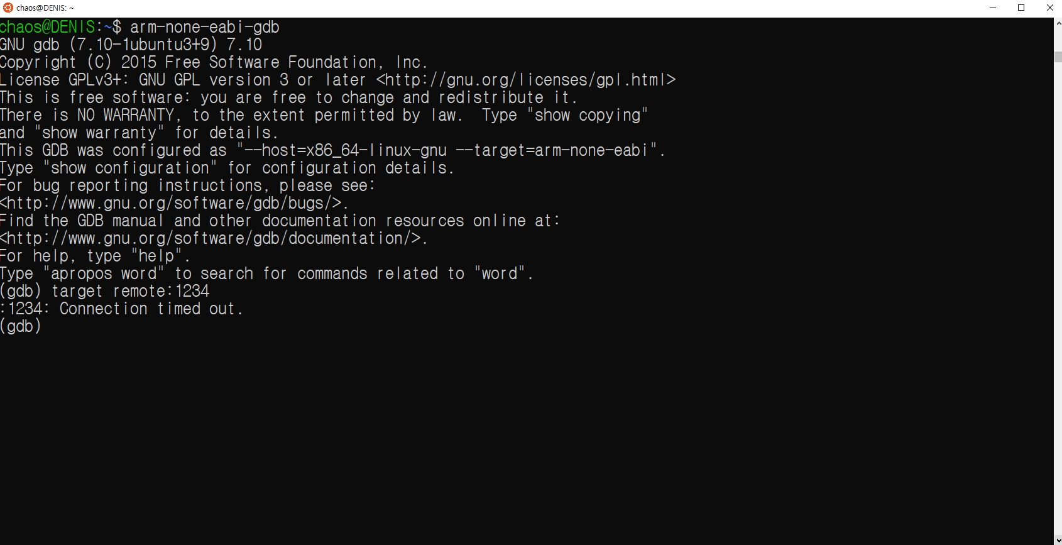The height and width of the screenshot is (545, 1062).
Task: Click the 'show warranty' text
Action: [x=100, y=133]
